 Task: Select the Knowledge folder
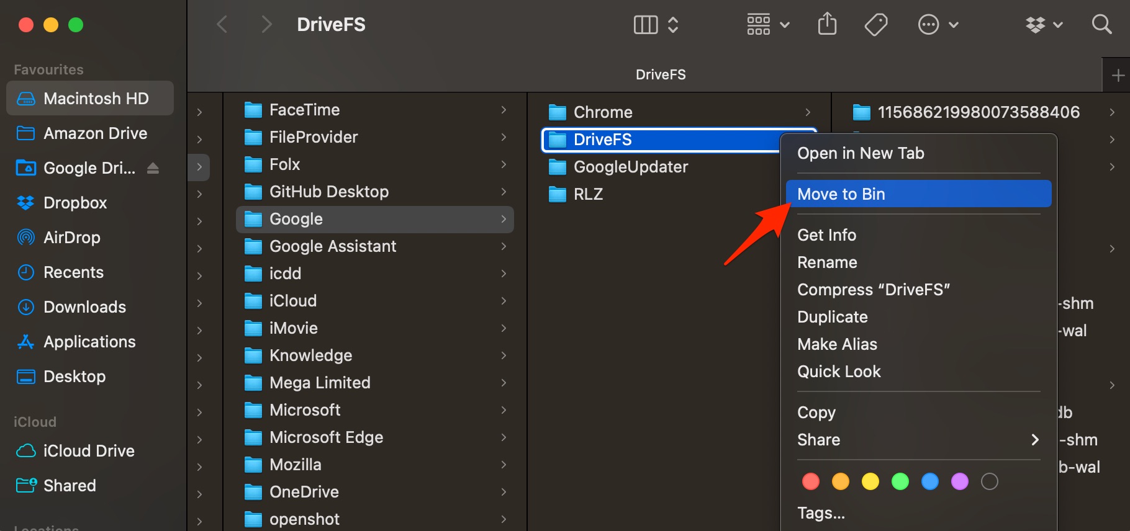point(375,355)
